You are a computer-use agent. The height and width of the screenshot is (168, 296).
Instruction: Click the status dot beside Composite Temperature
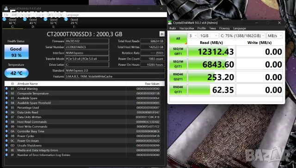pos(6,93)
